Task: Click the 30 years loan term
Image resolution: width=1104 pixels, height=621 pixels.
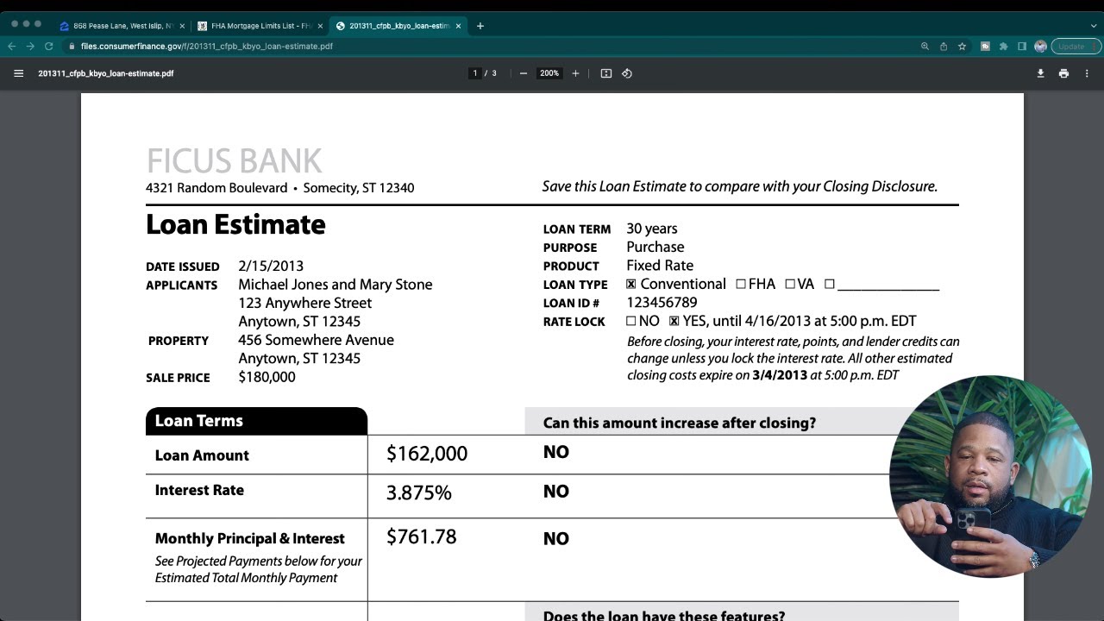Action: pyautogui.click(x=652, y=229)
